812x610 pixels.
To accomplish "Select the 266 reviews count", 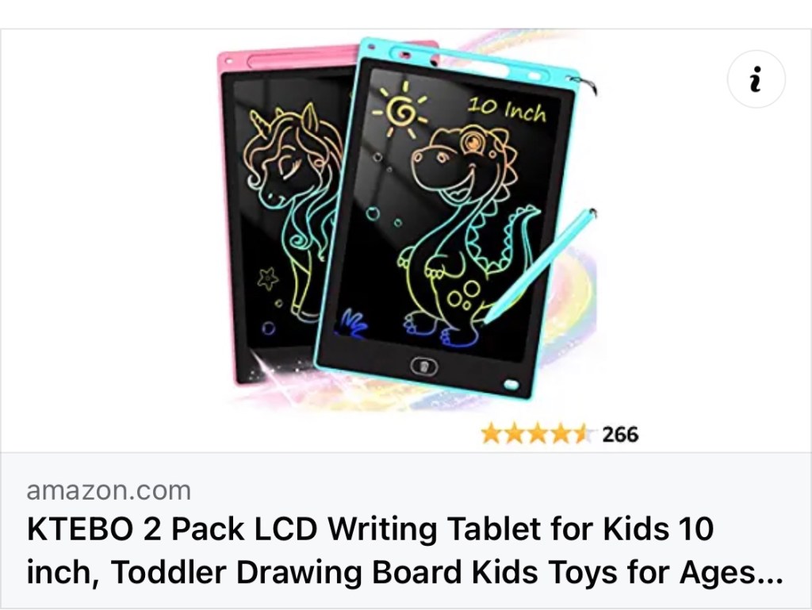I will (620, 435).
